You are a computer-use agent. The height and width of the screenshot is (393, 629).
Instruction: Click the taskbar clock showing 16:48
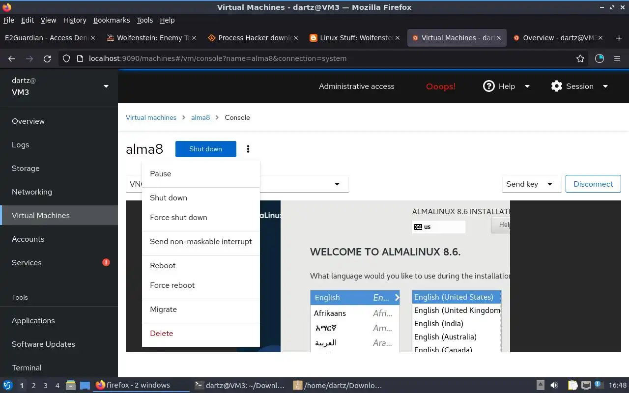618,385
